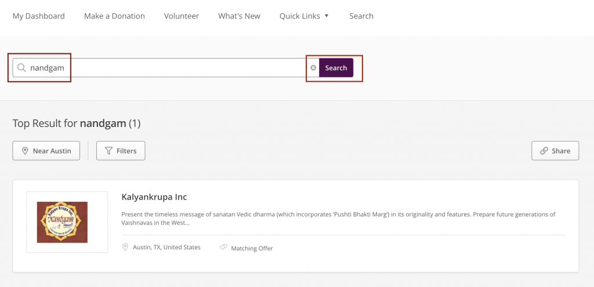Open Search from the top navigation bar

point(361,16)
